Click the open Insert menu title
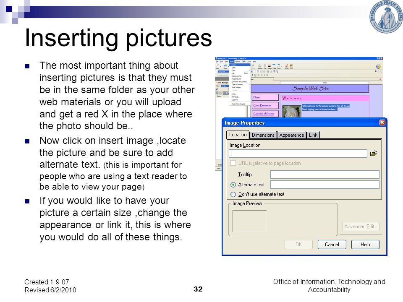The image size is (403, 302). click(x=232, y=62)
